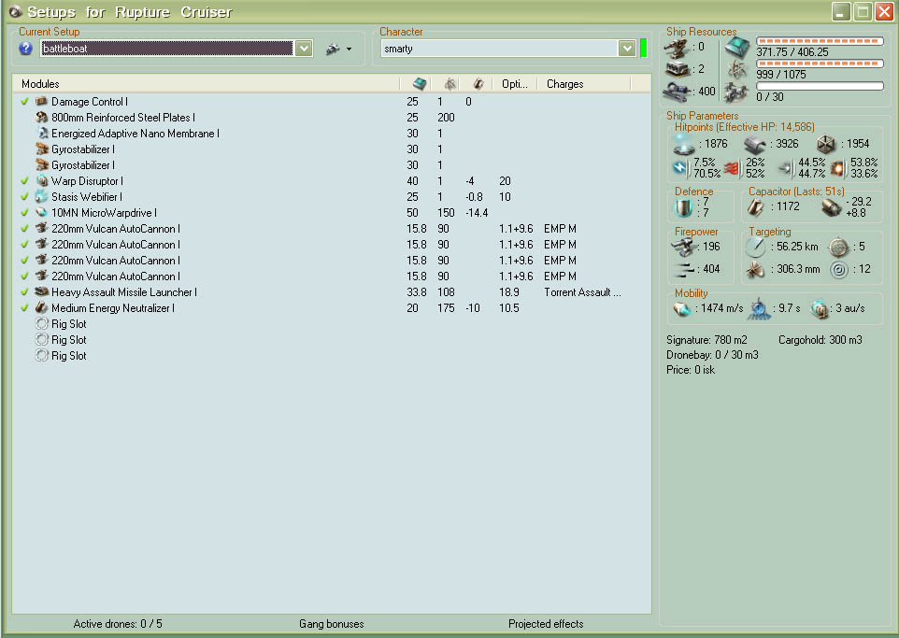The image size is (899, 638).
Task: Toggle the 10MN MicroWarpdrive I checkmark
Action: pyautogui.click(x=24, y=213)
